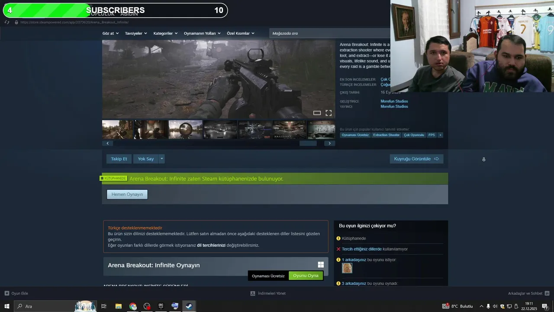The image size is (554, 312).
Task: Open the 3 arkadaşınız link
Action: tap(354, 283)
